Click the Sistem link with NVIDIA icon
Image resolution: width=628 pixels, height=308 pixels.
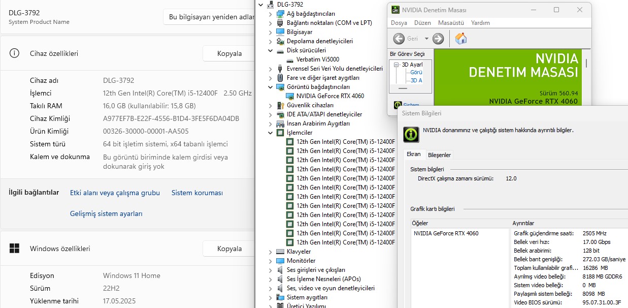click(411, 105)
